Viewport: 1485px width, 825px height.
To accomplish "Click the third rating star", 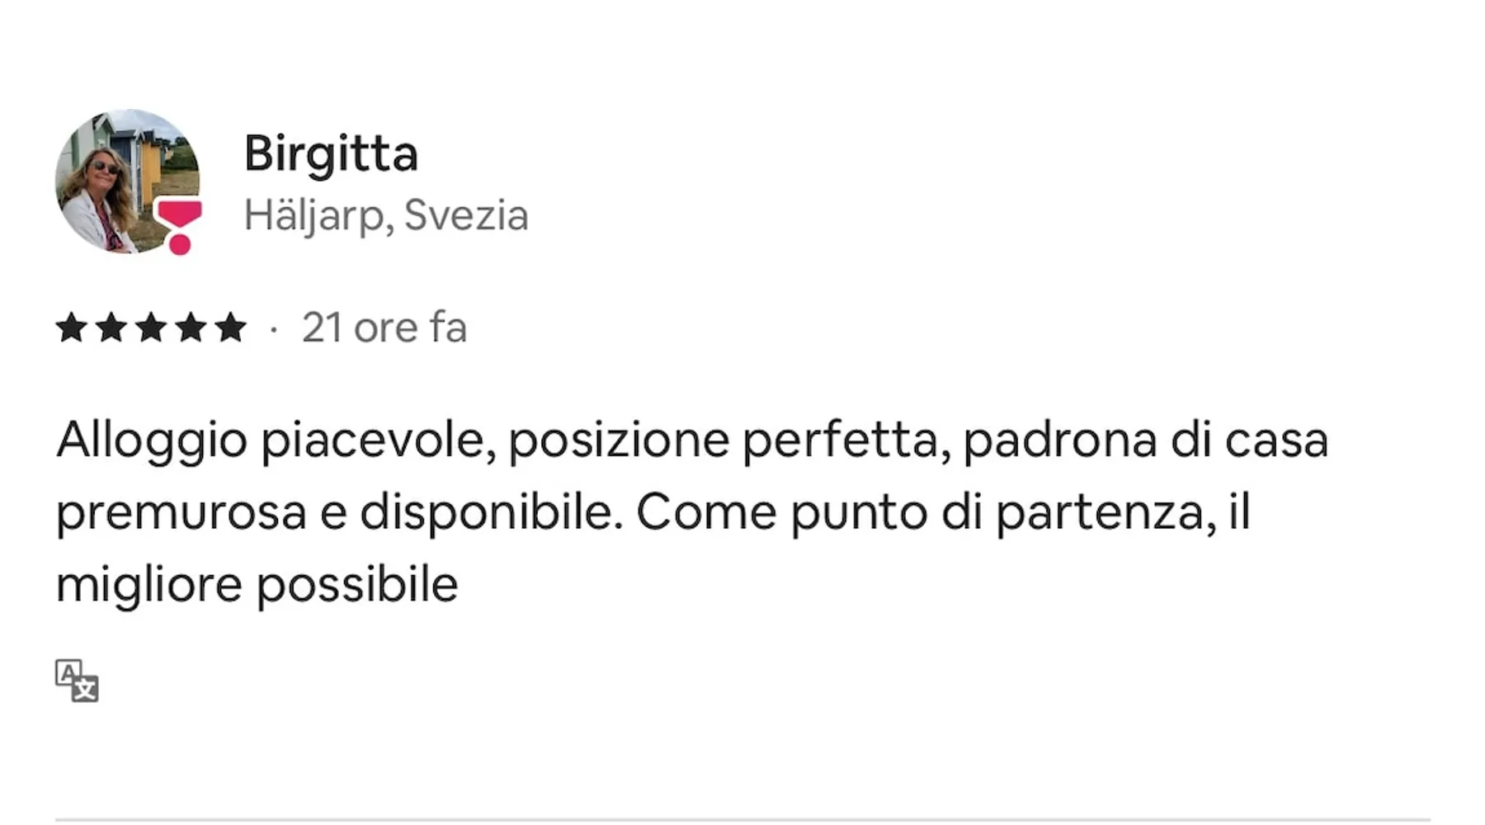I will (x=151, y=328).
